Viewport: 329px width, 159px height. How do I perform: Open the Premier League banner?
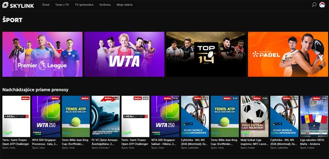(x=42, y=54)
